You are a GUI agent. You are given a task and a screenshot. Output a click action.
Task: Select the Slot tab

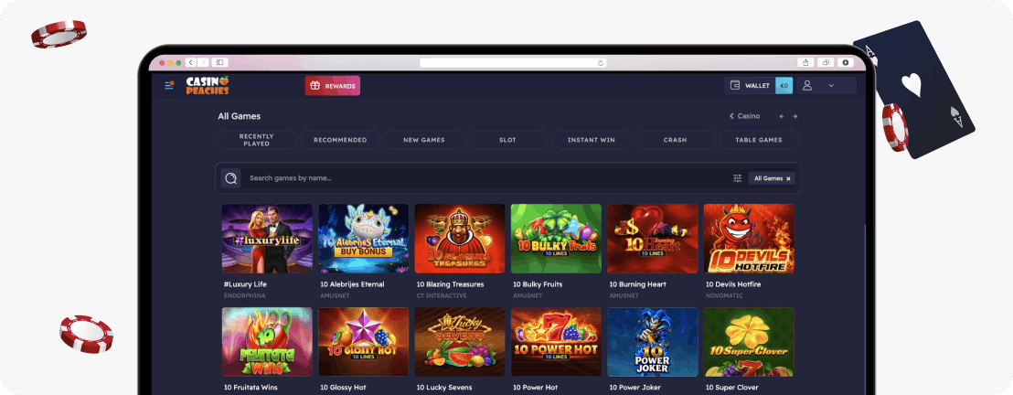[507, 140]
